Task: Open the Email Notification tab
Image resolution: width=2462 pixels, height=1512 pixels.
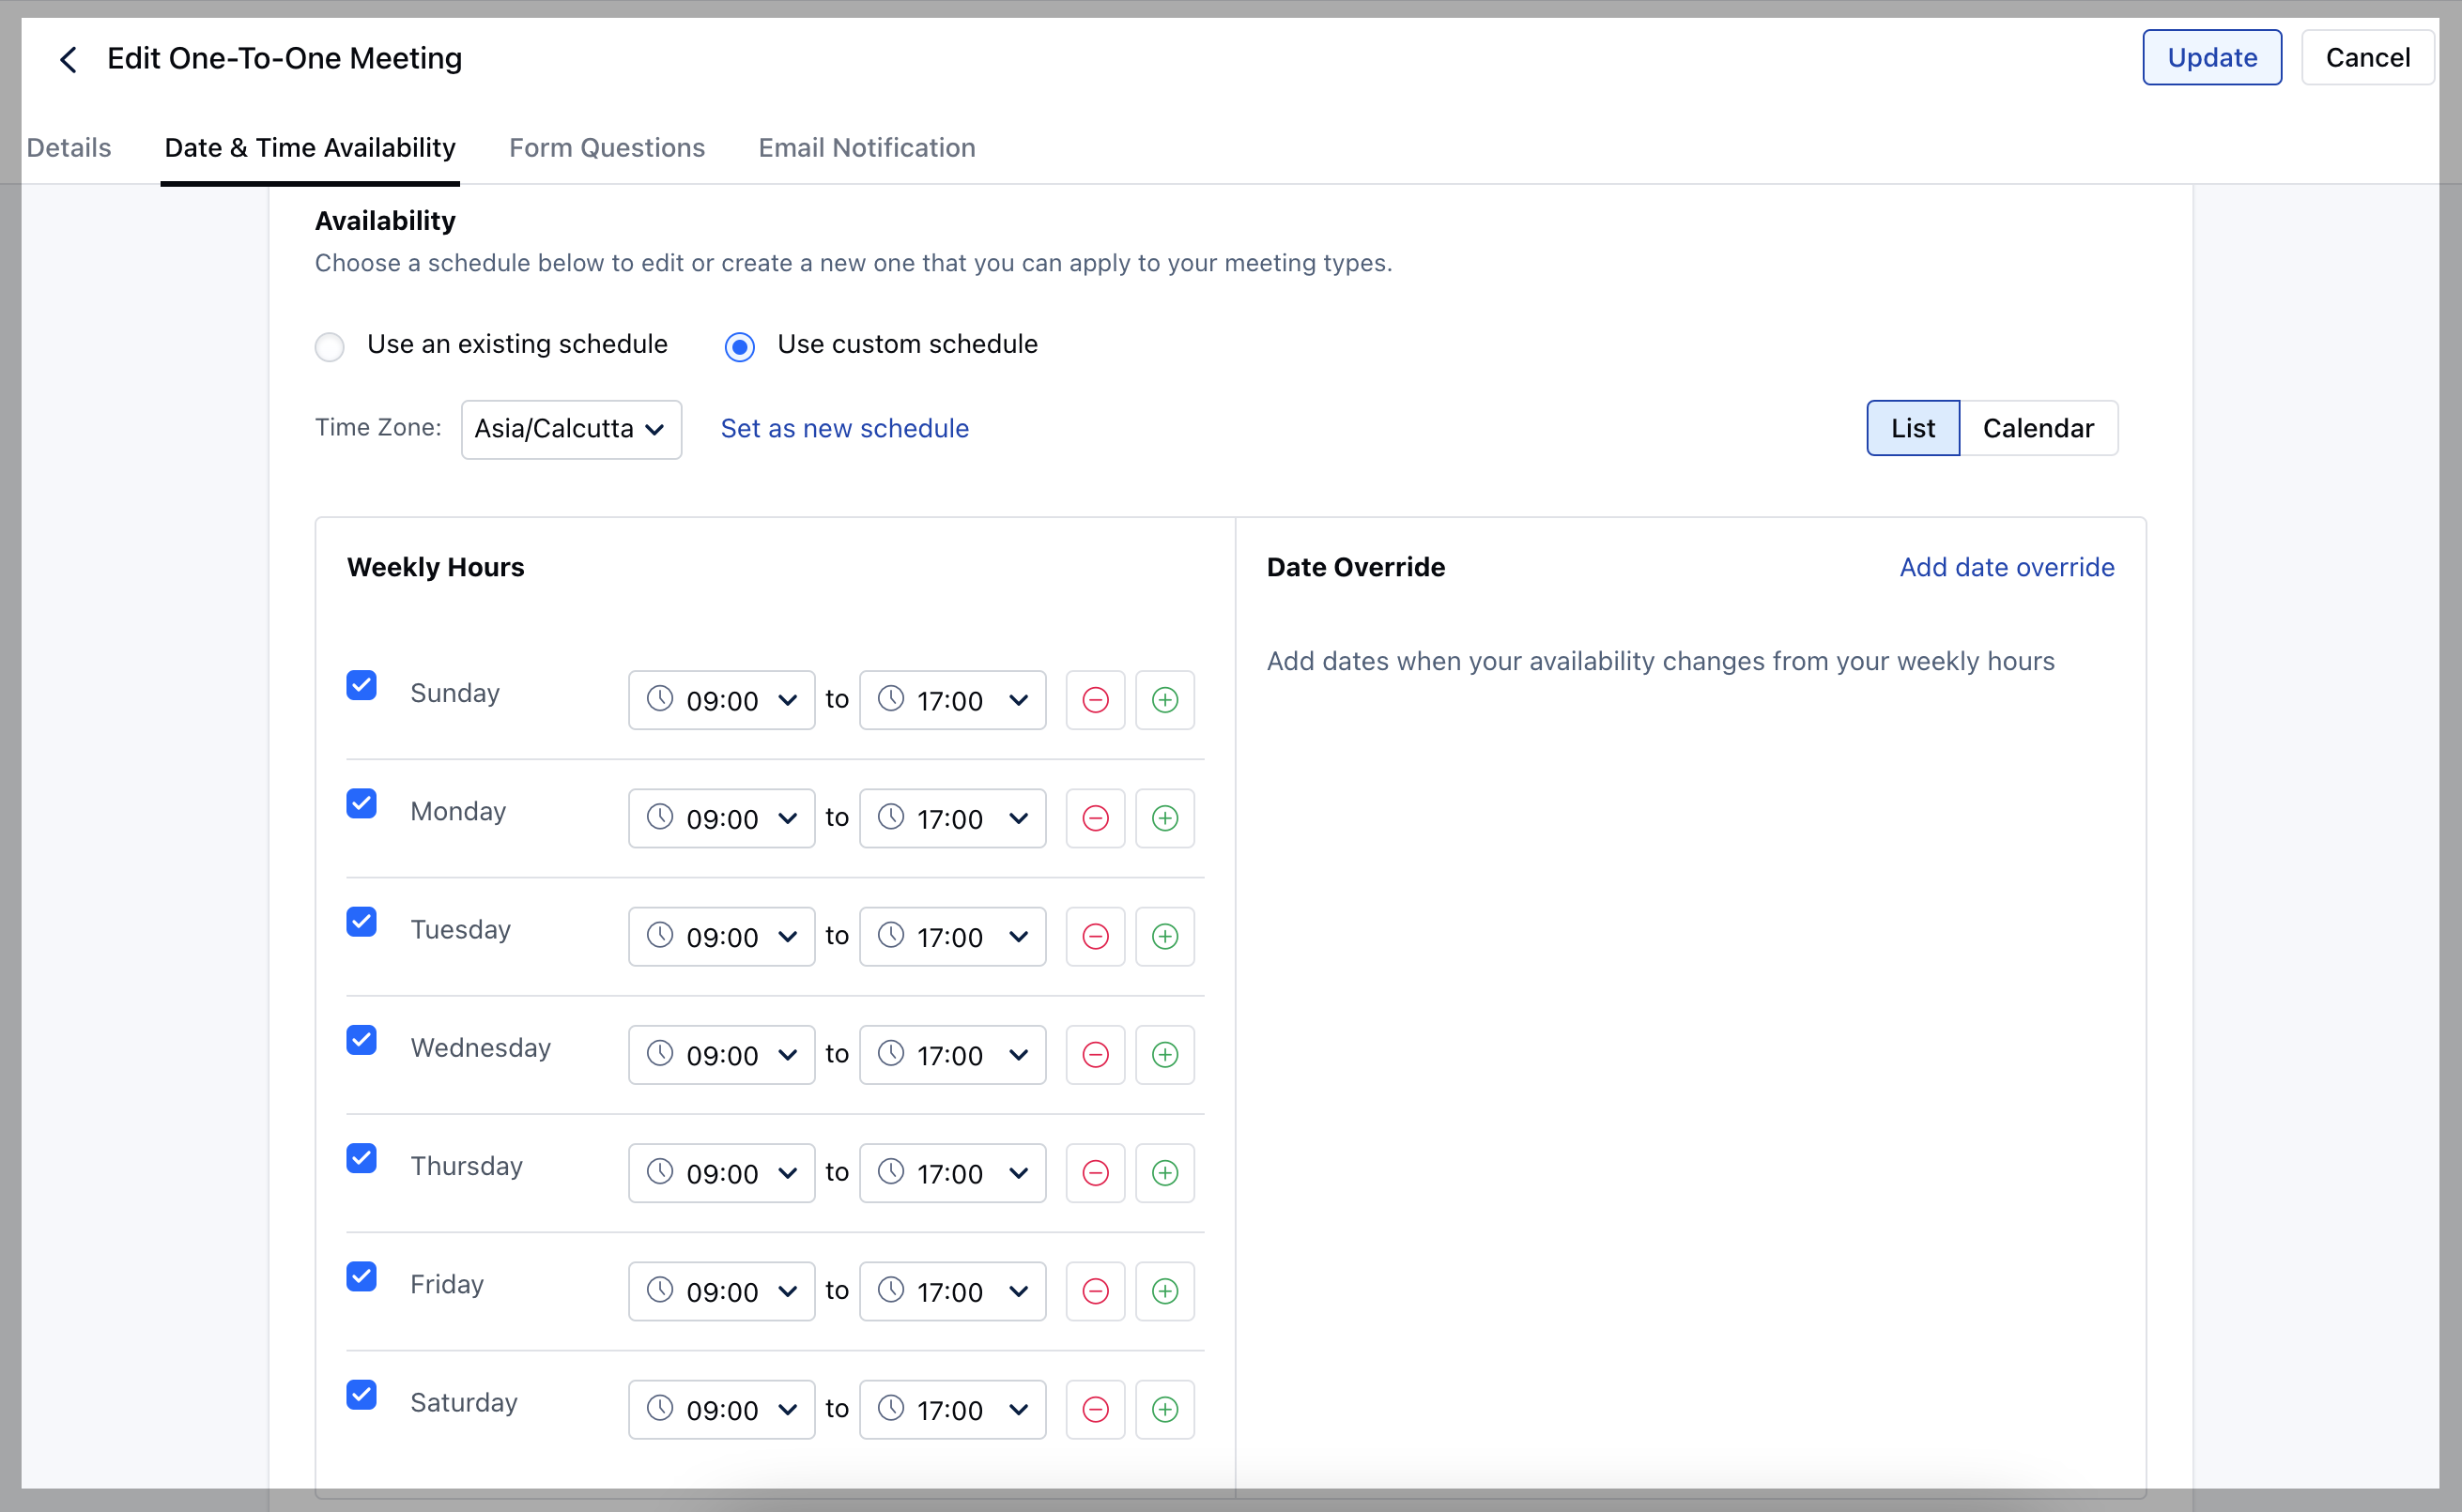Action: point(867,148)
